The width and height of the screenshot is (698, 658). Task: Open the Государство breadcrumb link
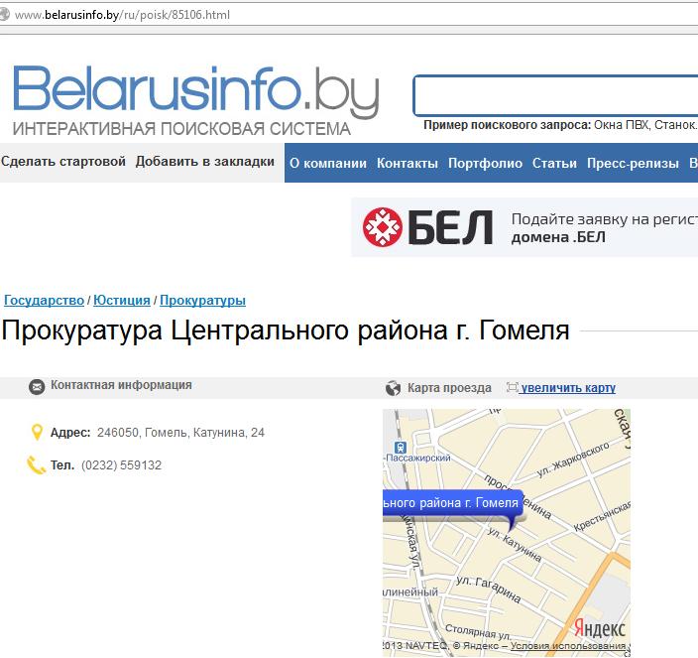click(x=44, y=300)
